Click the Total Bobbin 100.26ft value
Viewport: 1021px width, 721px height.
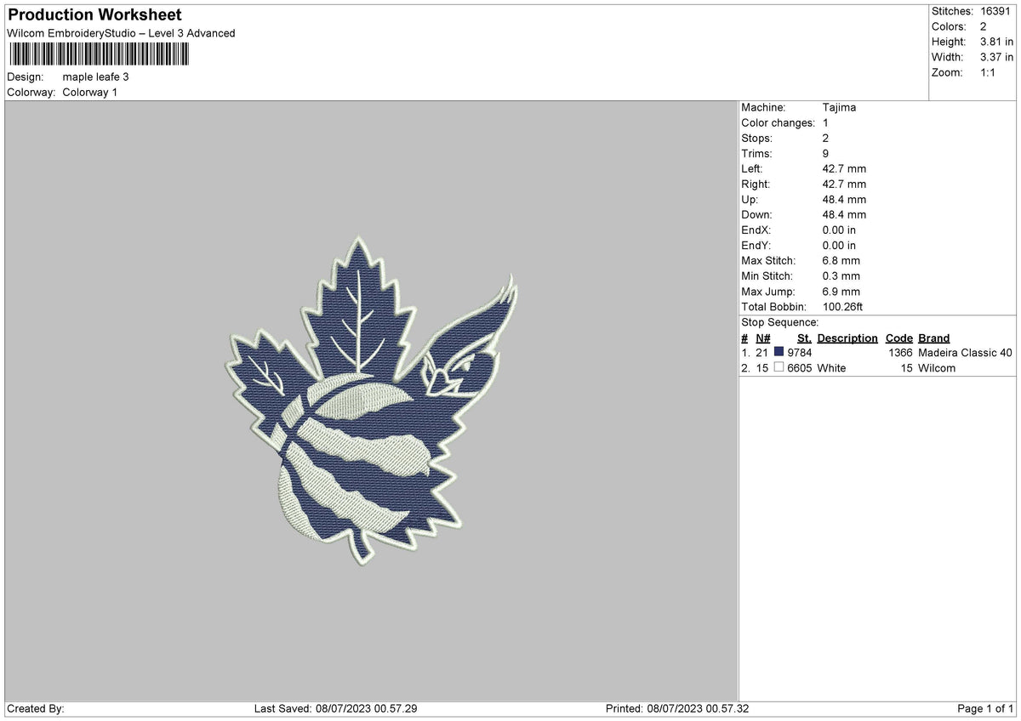point(842,306)
